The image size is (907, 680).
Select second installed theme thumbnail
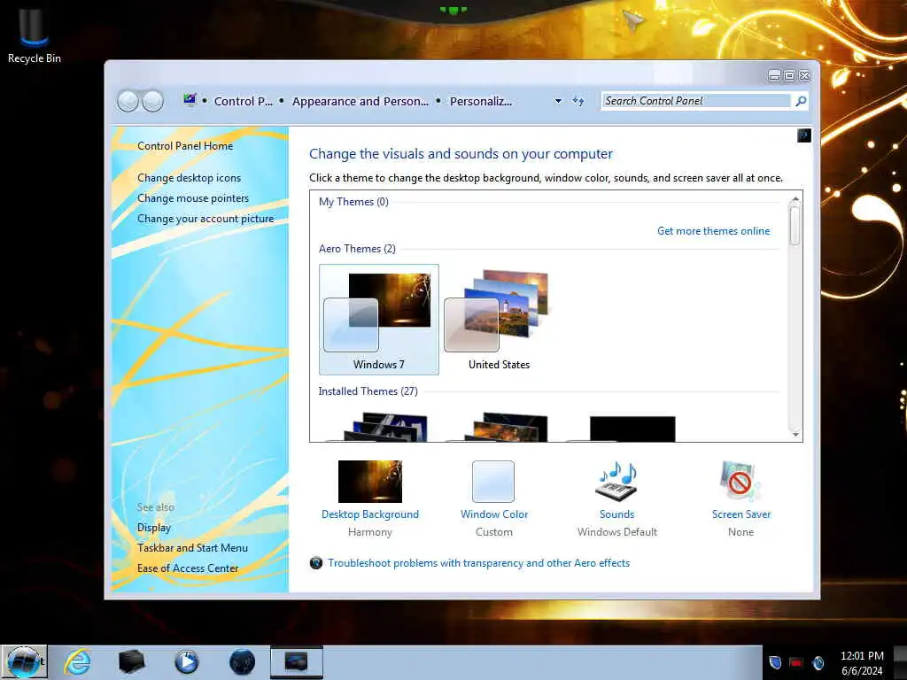tap(505, 427)
